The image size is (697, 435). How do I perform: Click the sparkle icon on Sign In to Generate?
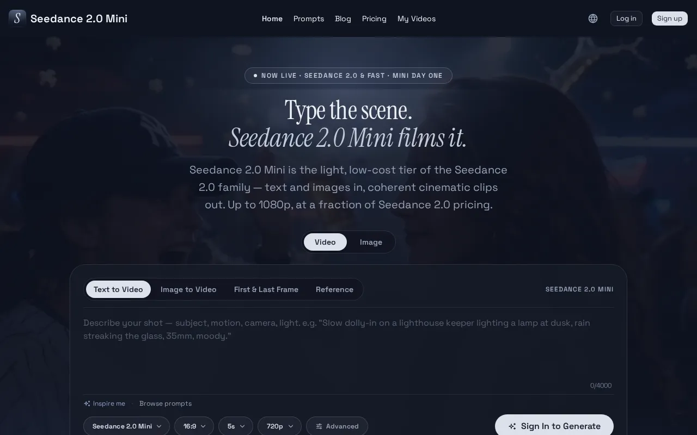(512, 426)
